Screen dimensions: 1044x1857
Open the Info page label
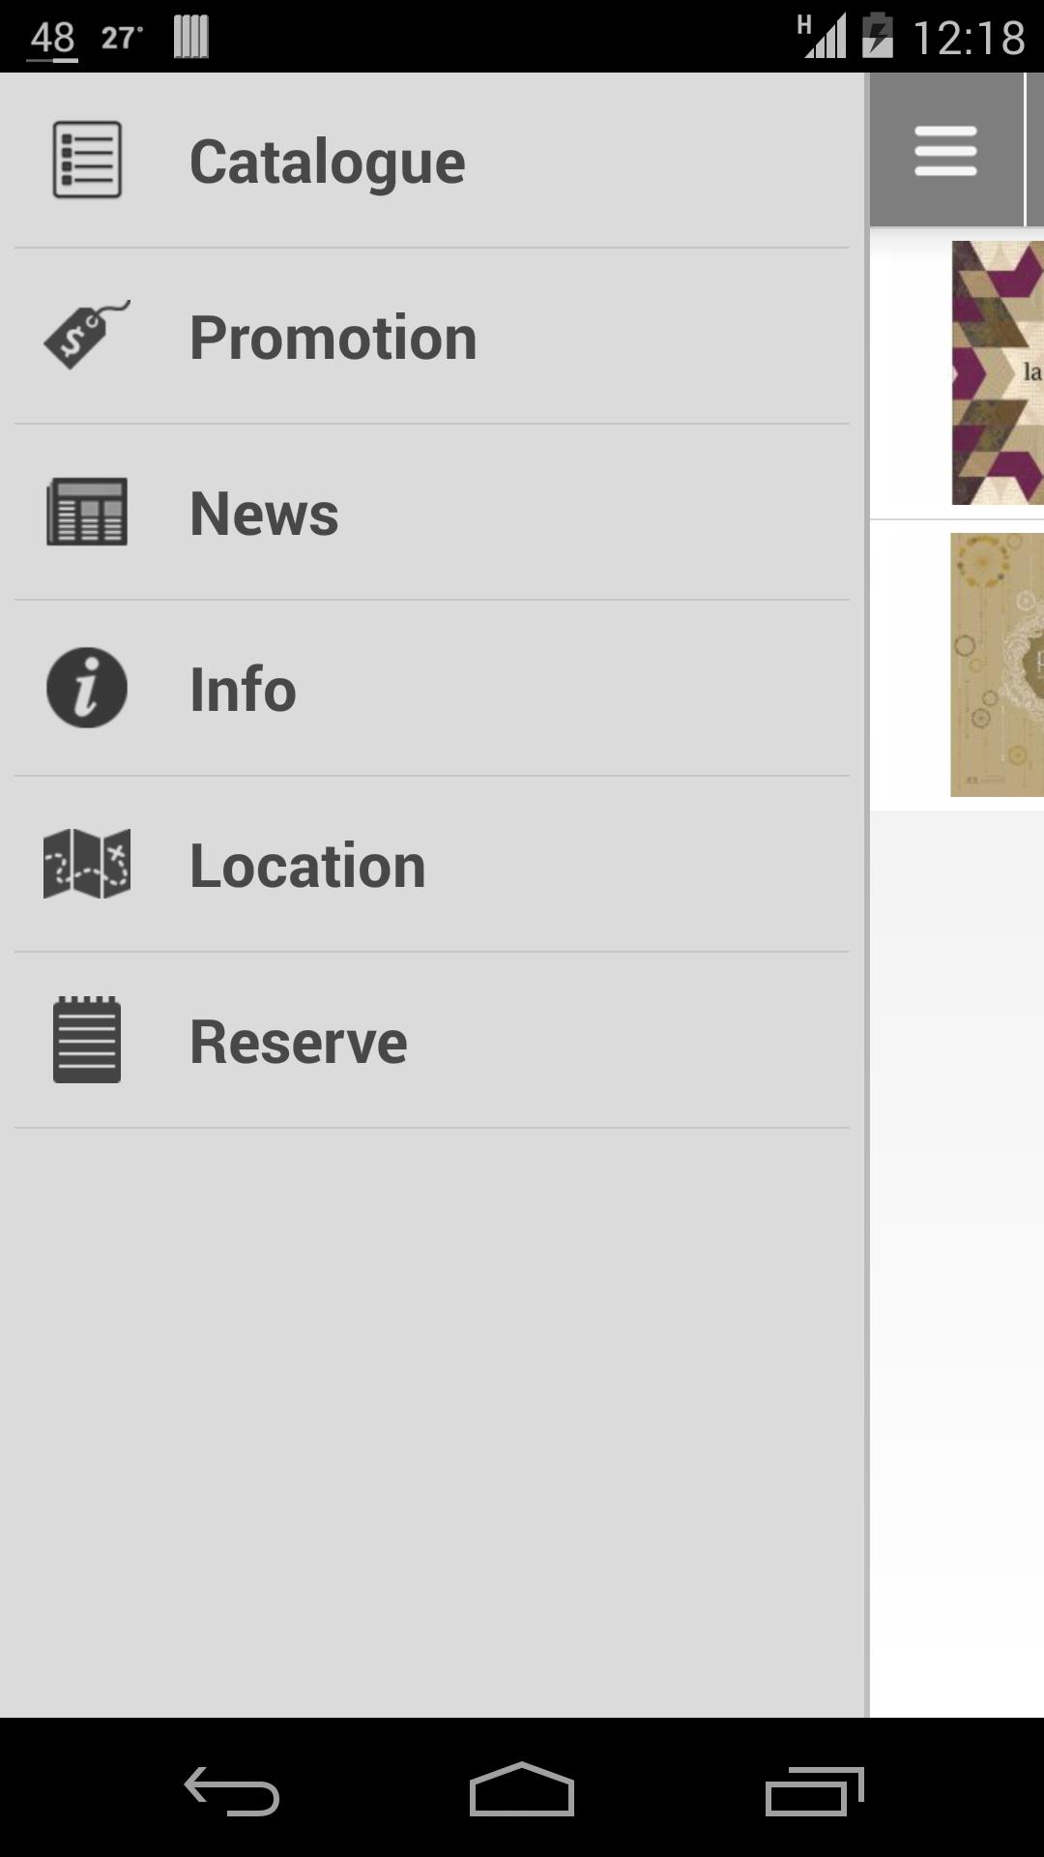tap(243, 690)
